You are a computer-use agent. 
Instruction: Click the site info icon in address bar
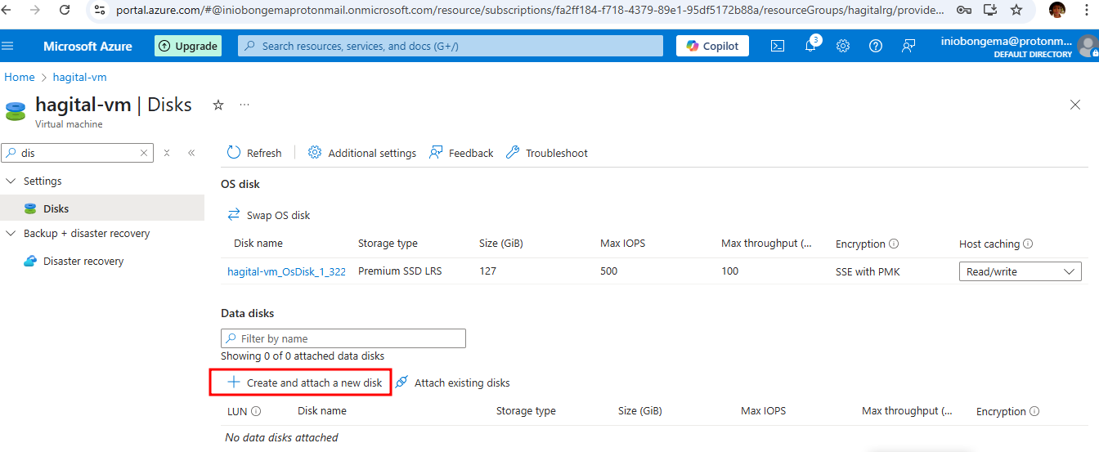coord(99,10)
